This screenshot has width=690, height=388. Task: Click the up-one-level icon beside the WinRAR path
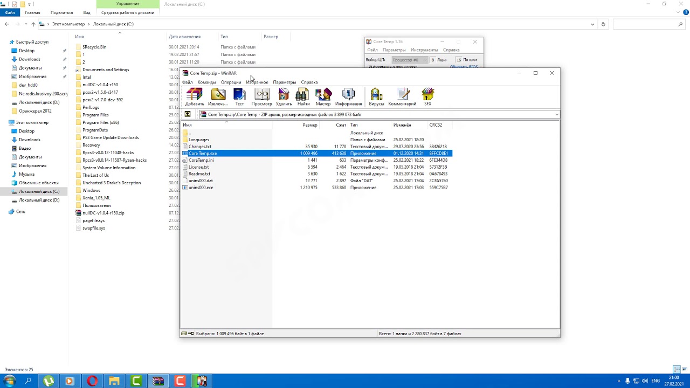click(188, 114)
